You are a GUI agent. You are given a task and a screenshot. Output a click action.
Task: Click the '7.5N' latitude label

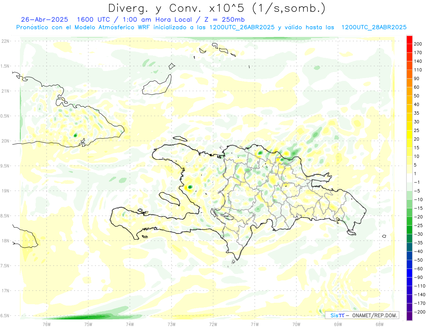click(x=5, y=265)
